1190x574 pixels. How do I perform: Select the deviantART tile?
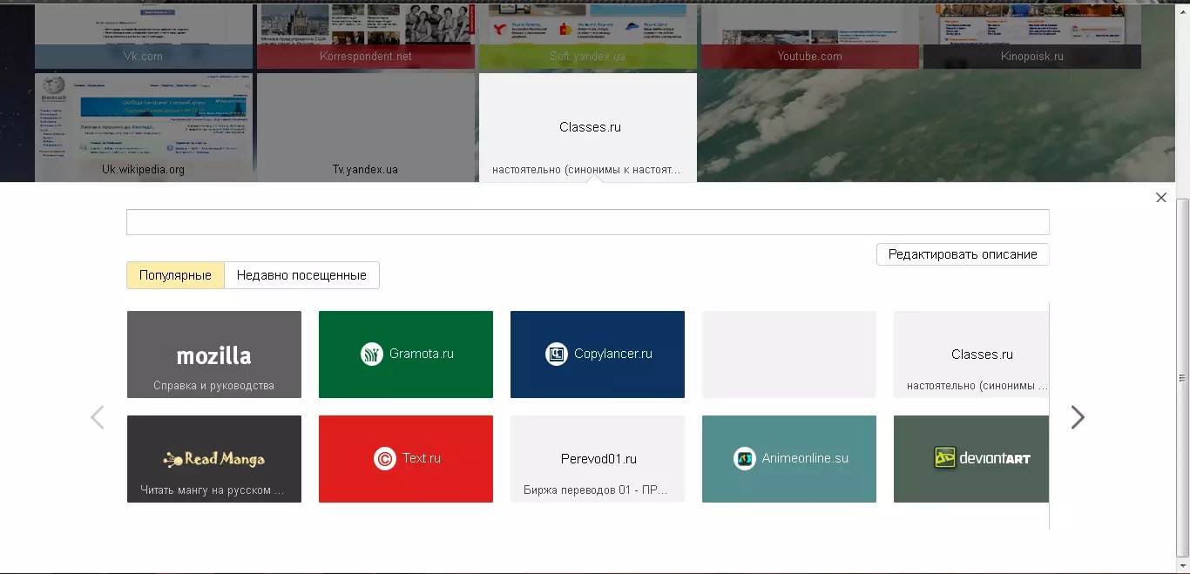point(971,459)
